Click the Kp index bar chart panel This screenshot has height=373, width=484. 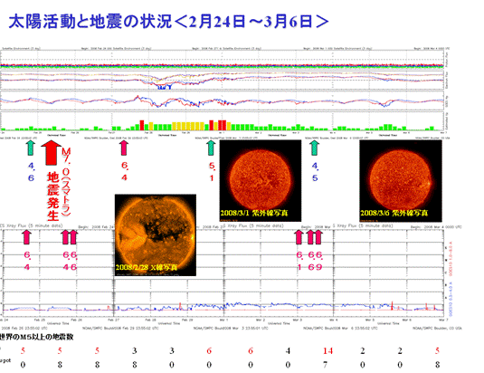point(223,121)
